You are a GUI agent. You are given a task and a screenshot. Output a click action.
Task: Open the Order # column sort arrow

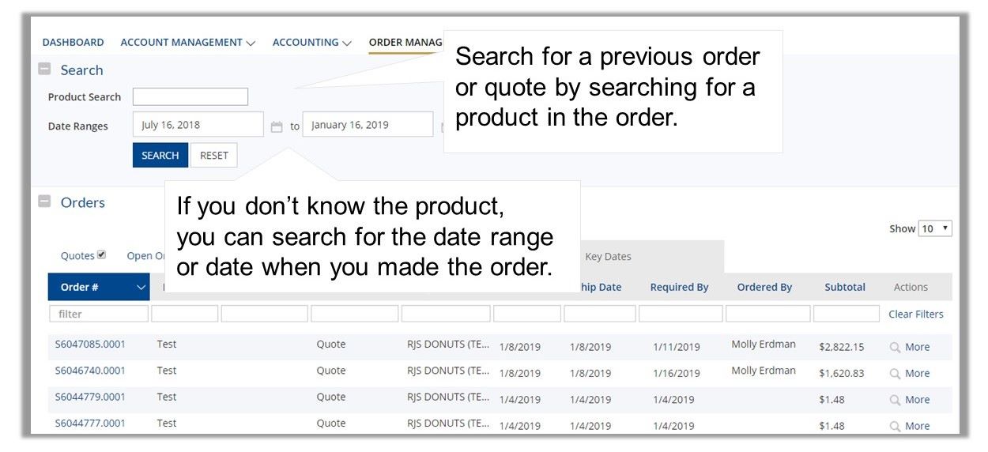tap(141, 288)
